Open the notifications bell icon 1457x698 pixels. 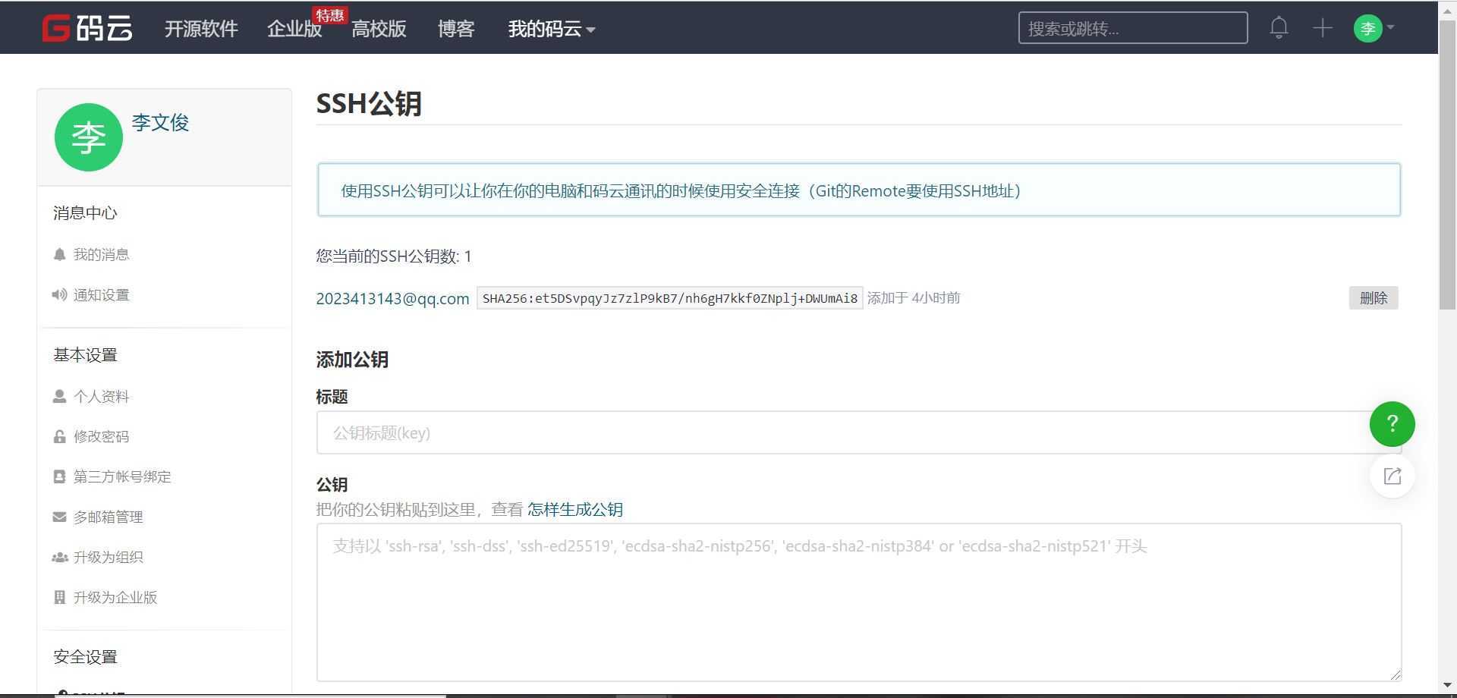(1279, 28)
